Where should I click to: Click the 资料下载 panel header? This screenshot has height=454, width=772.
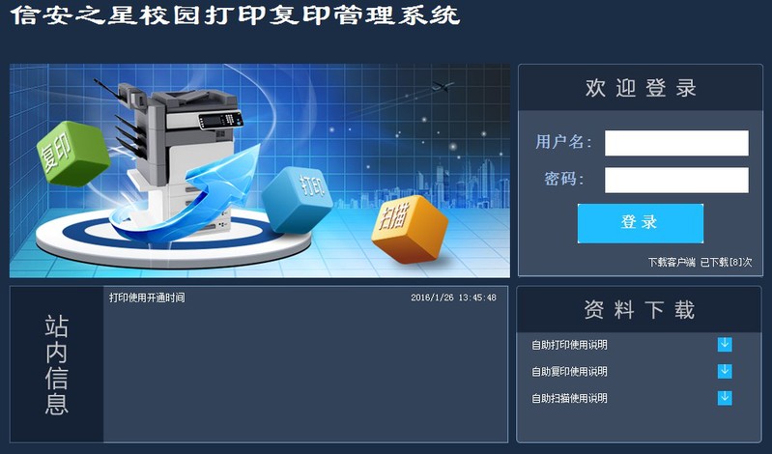coord(639,310)
